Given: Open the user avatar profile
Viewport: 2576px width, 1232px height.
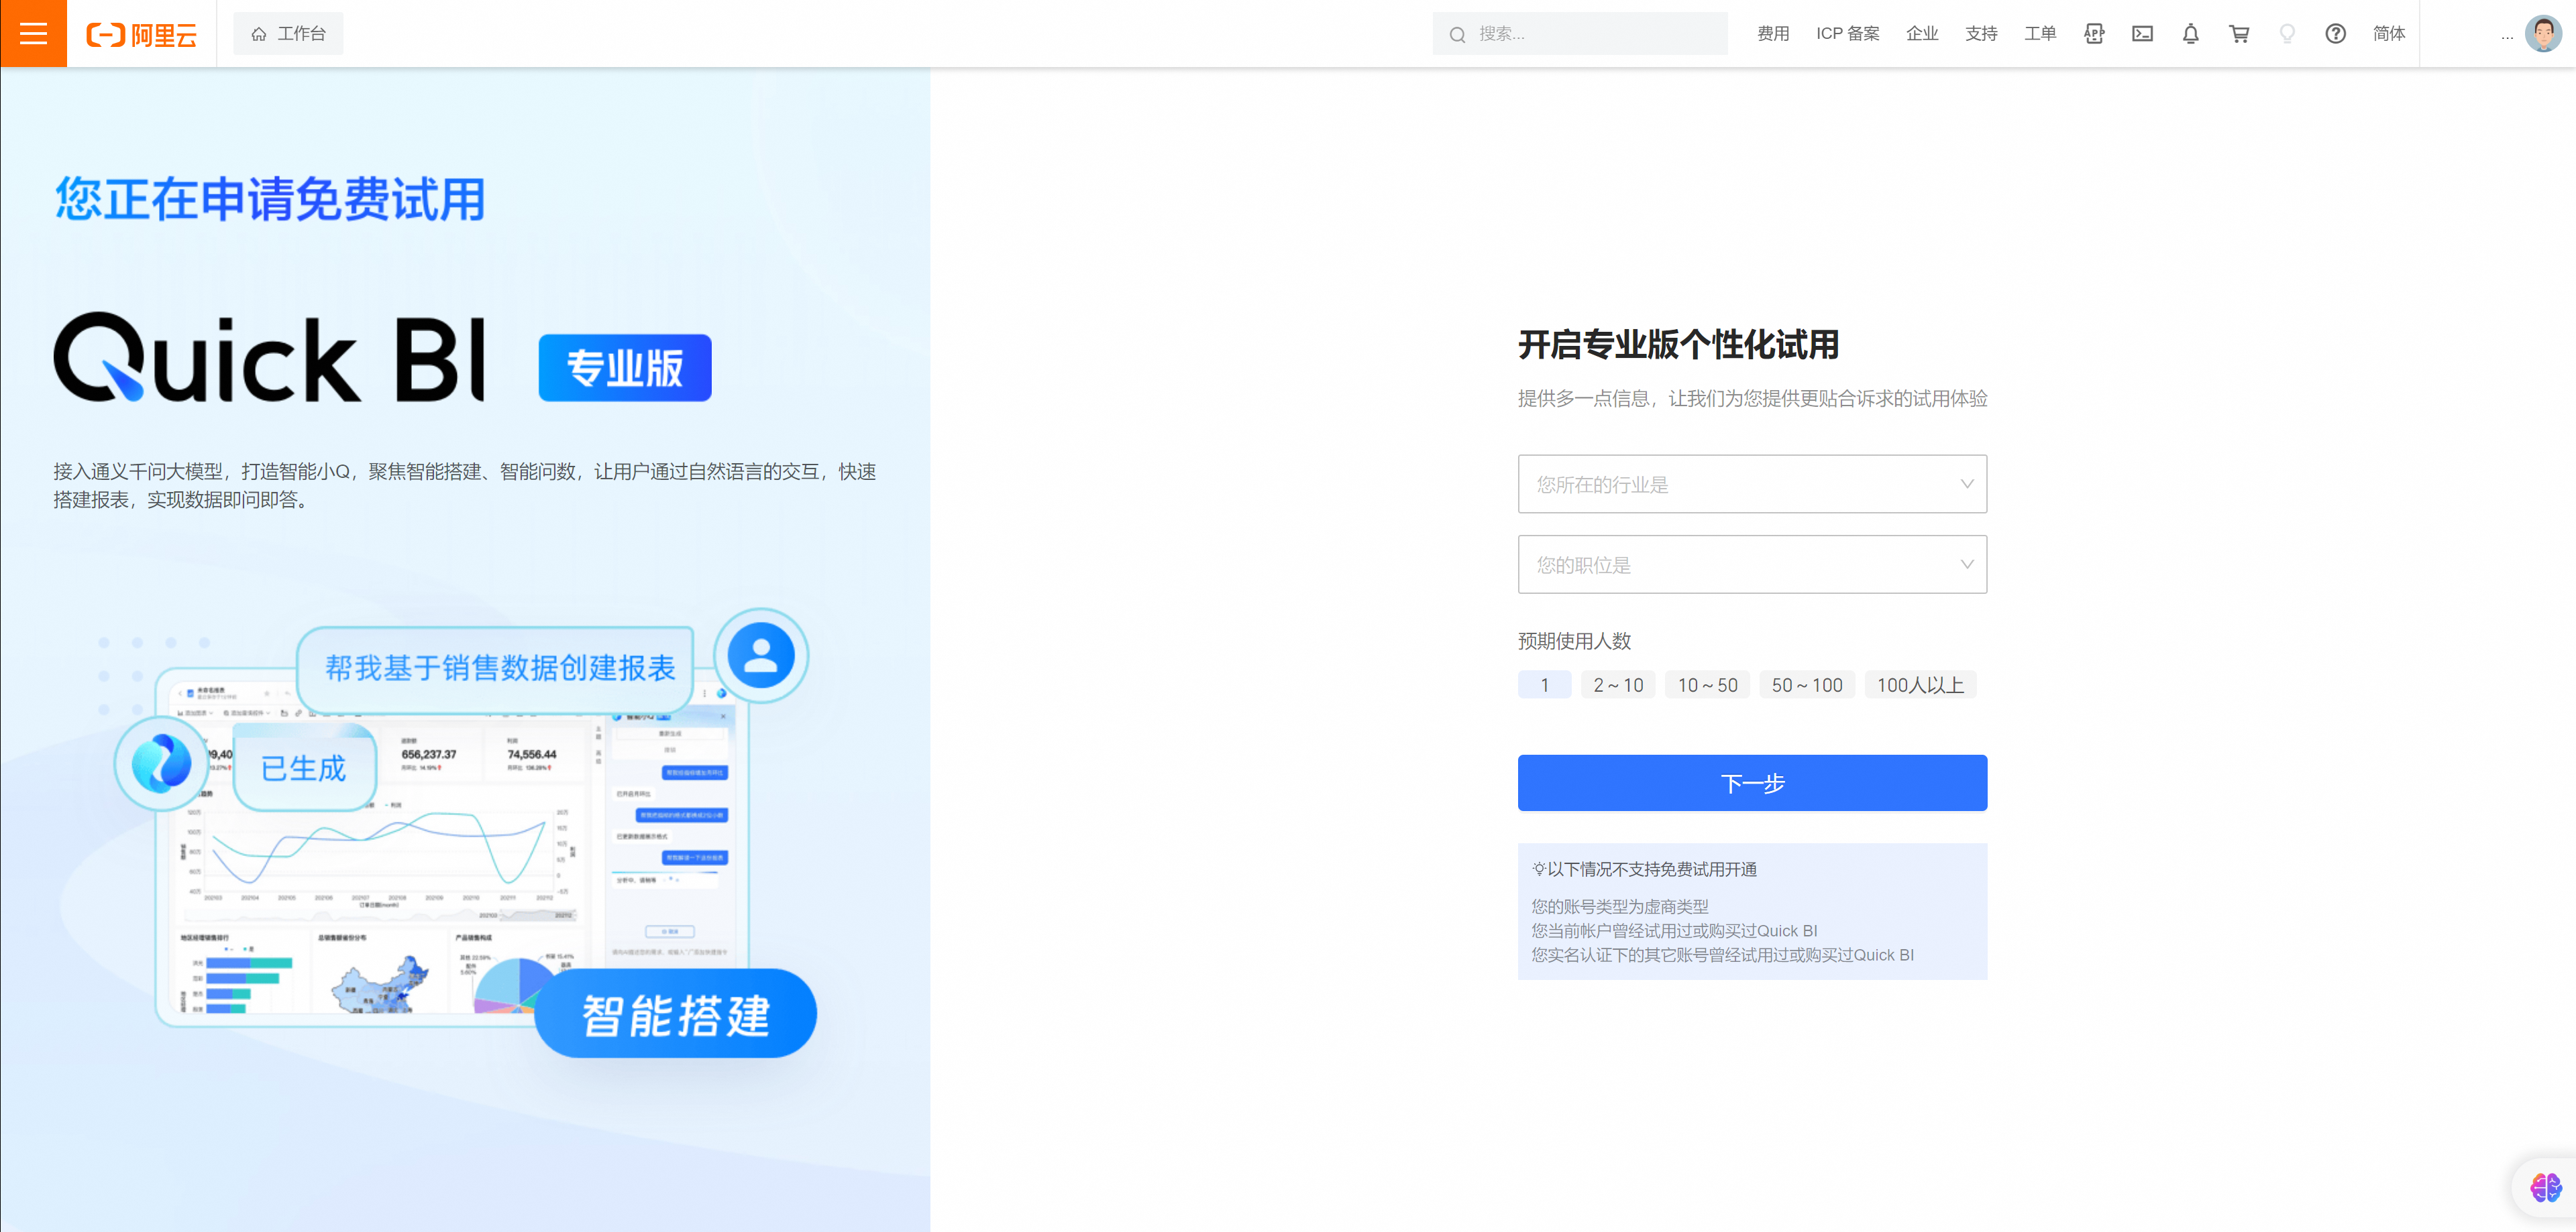Looking at the screenshot, I should click(2542, 34).
